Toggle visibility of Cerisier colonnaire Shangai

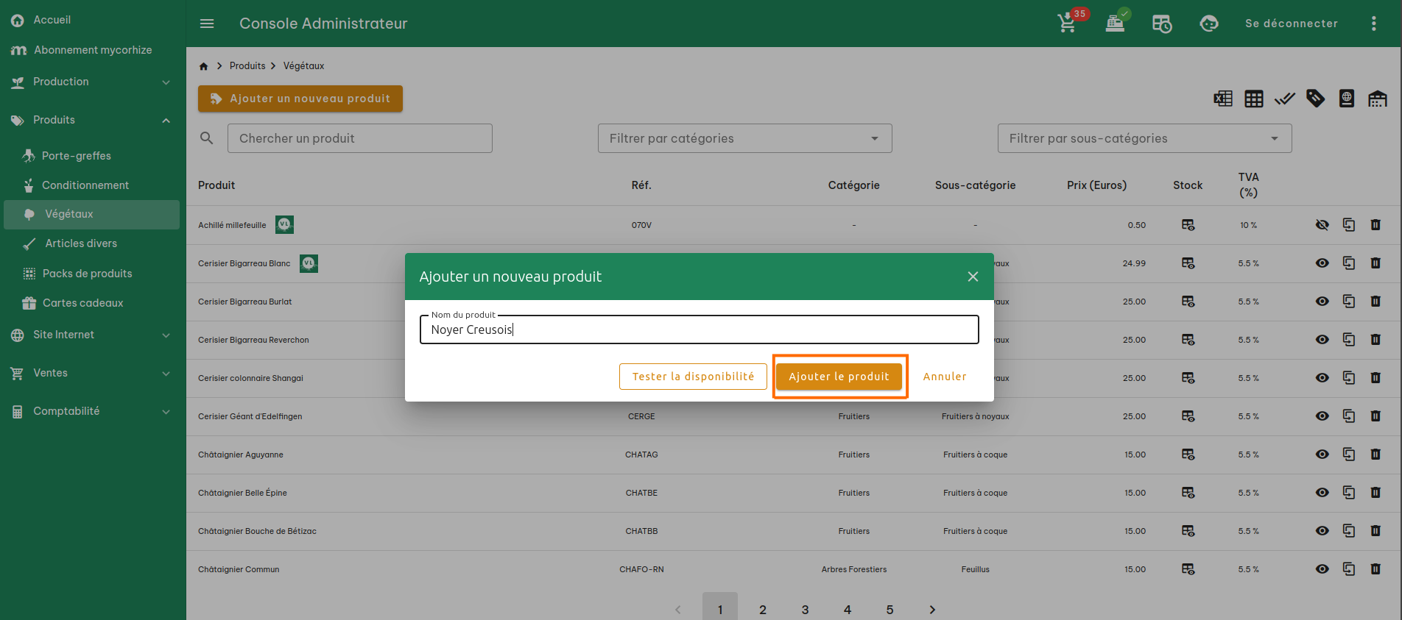1322,378
